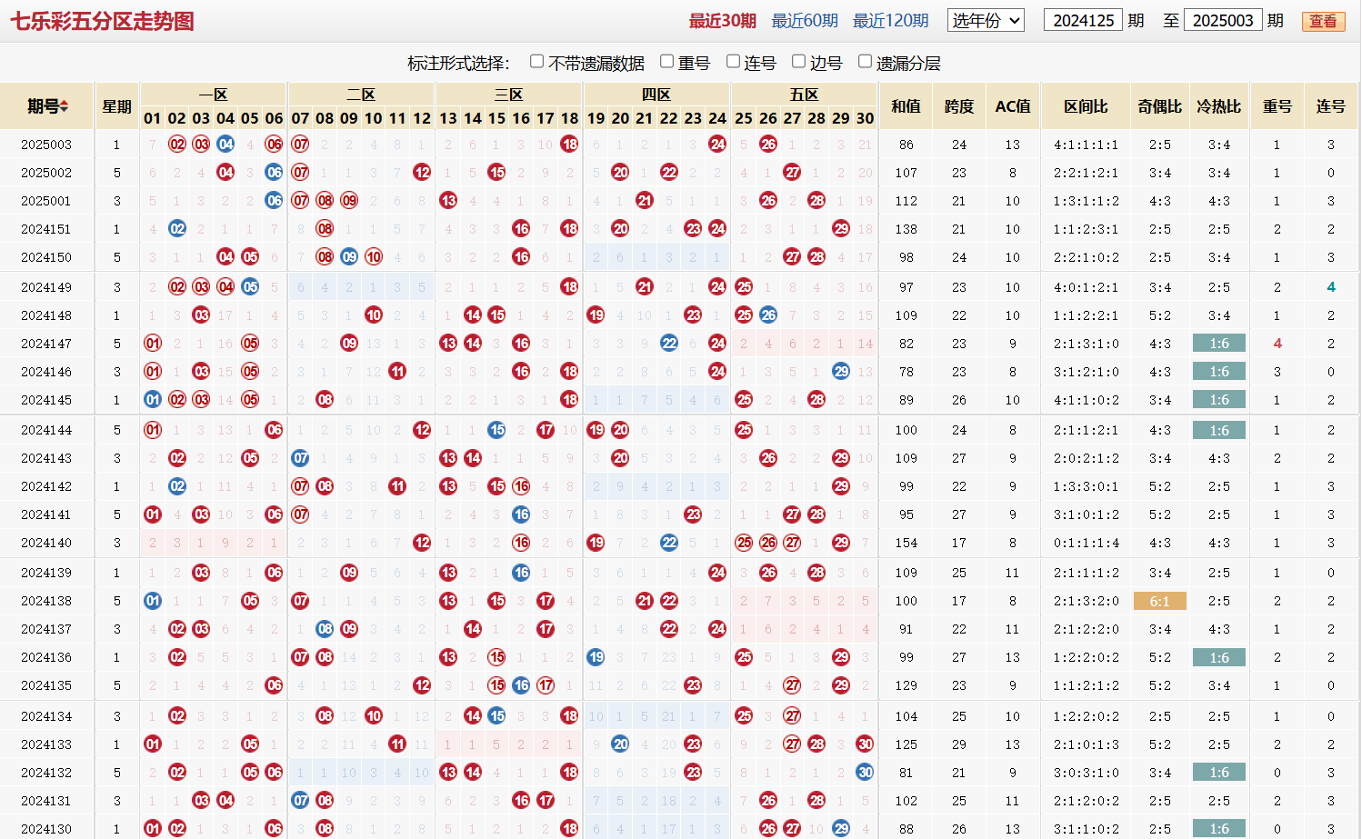Click blue ball 07 in row 2024143
Image resolution: width=1362 pixels, height=839 pixels.
(x=300, y=457)
